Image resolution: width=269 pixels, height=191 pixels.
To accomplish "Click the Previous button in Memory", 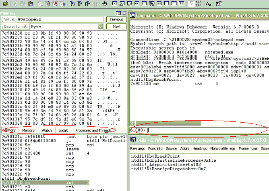I will pos(116,19).
